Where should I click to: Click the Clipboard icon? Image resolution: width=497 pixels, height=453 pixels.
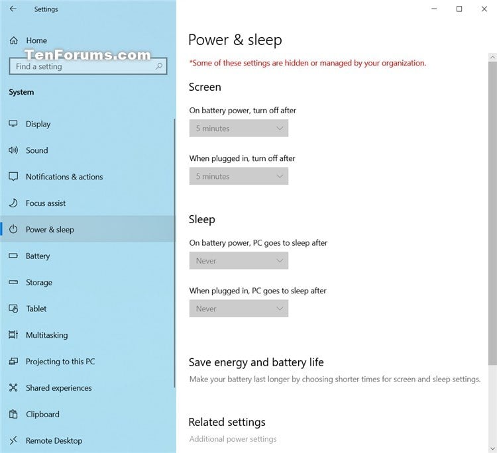point(13,414)
